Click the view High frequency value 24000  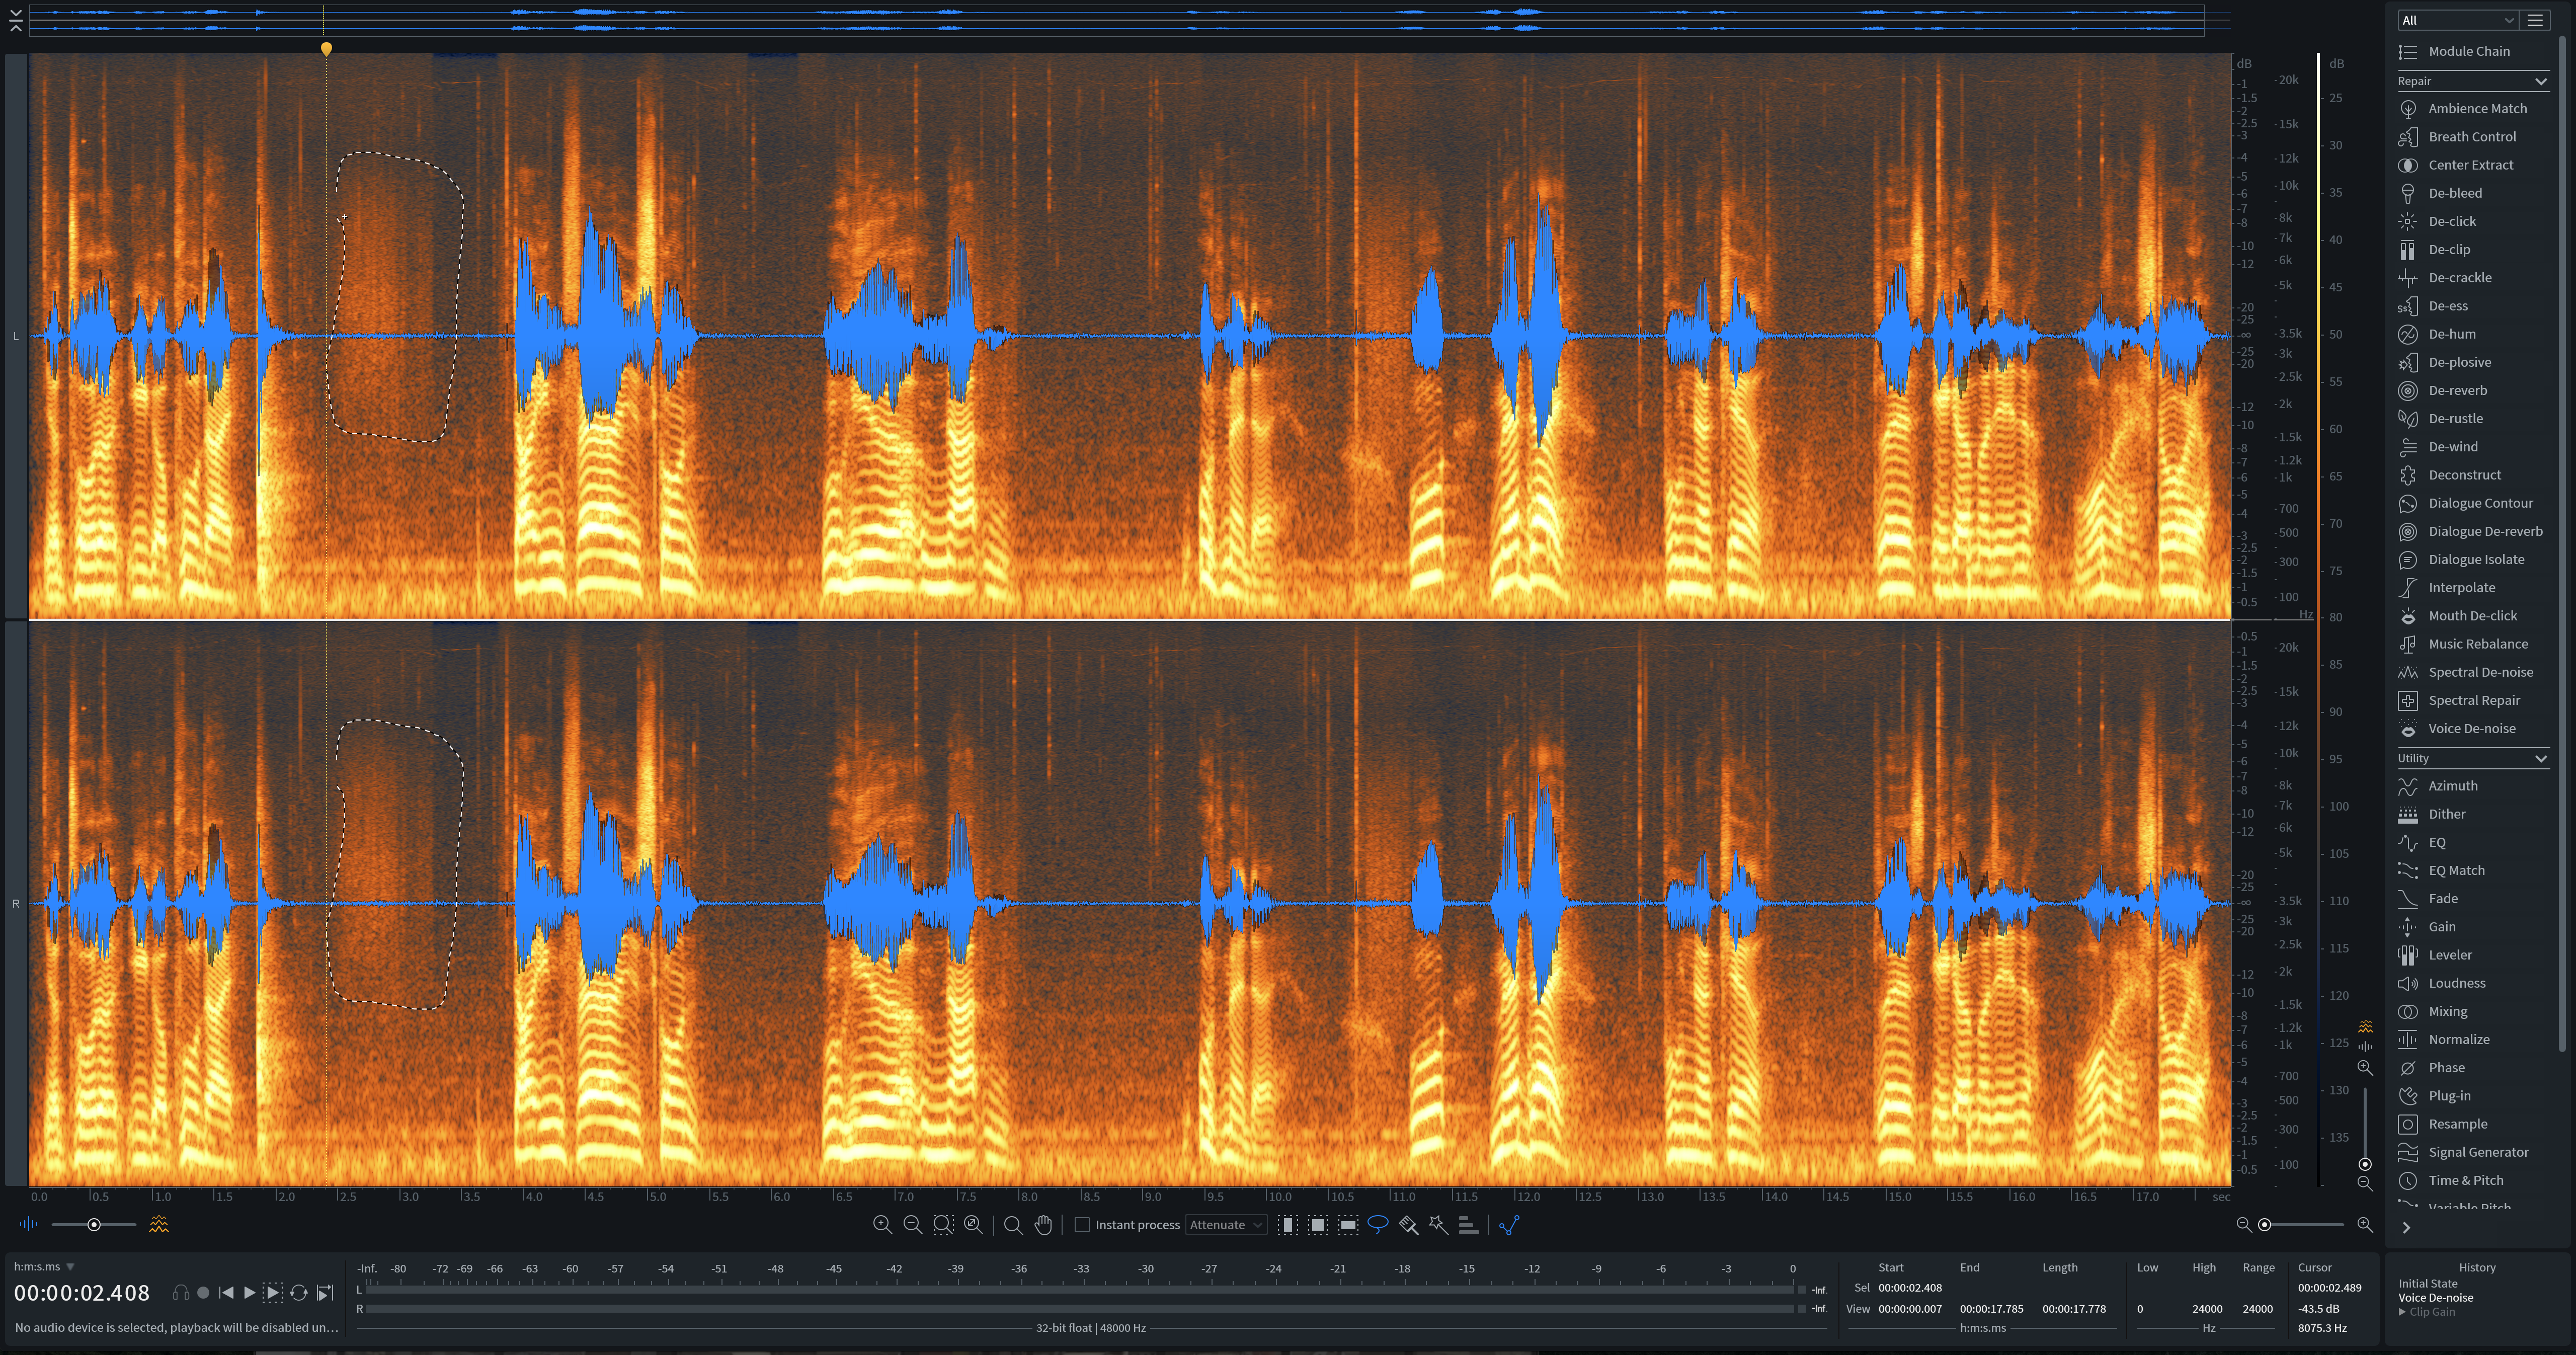tap(2207, 1308)
